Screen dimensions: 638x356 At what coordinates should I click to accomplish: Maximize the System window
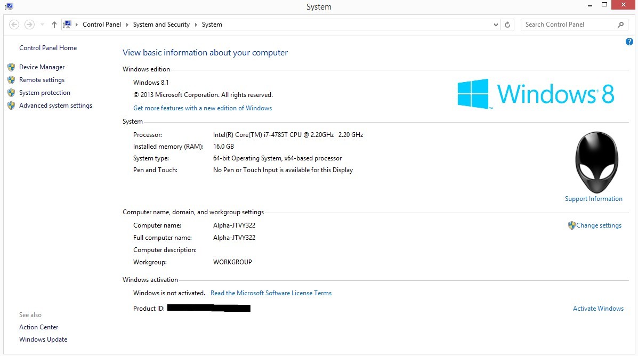[604, 5]
